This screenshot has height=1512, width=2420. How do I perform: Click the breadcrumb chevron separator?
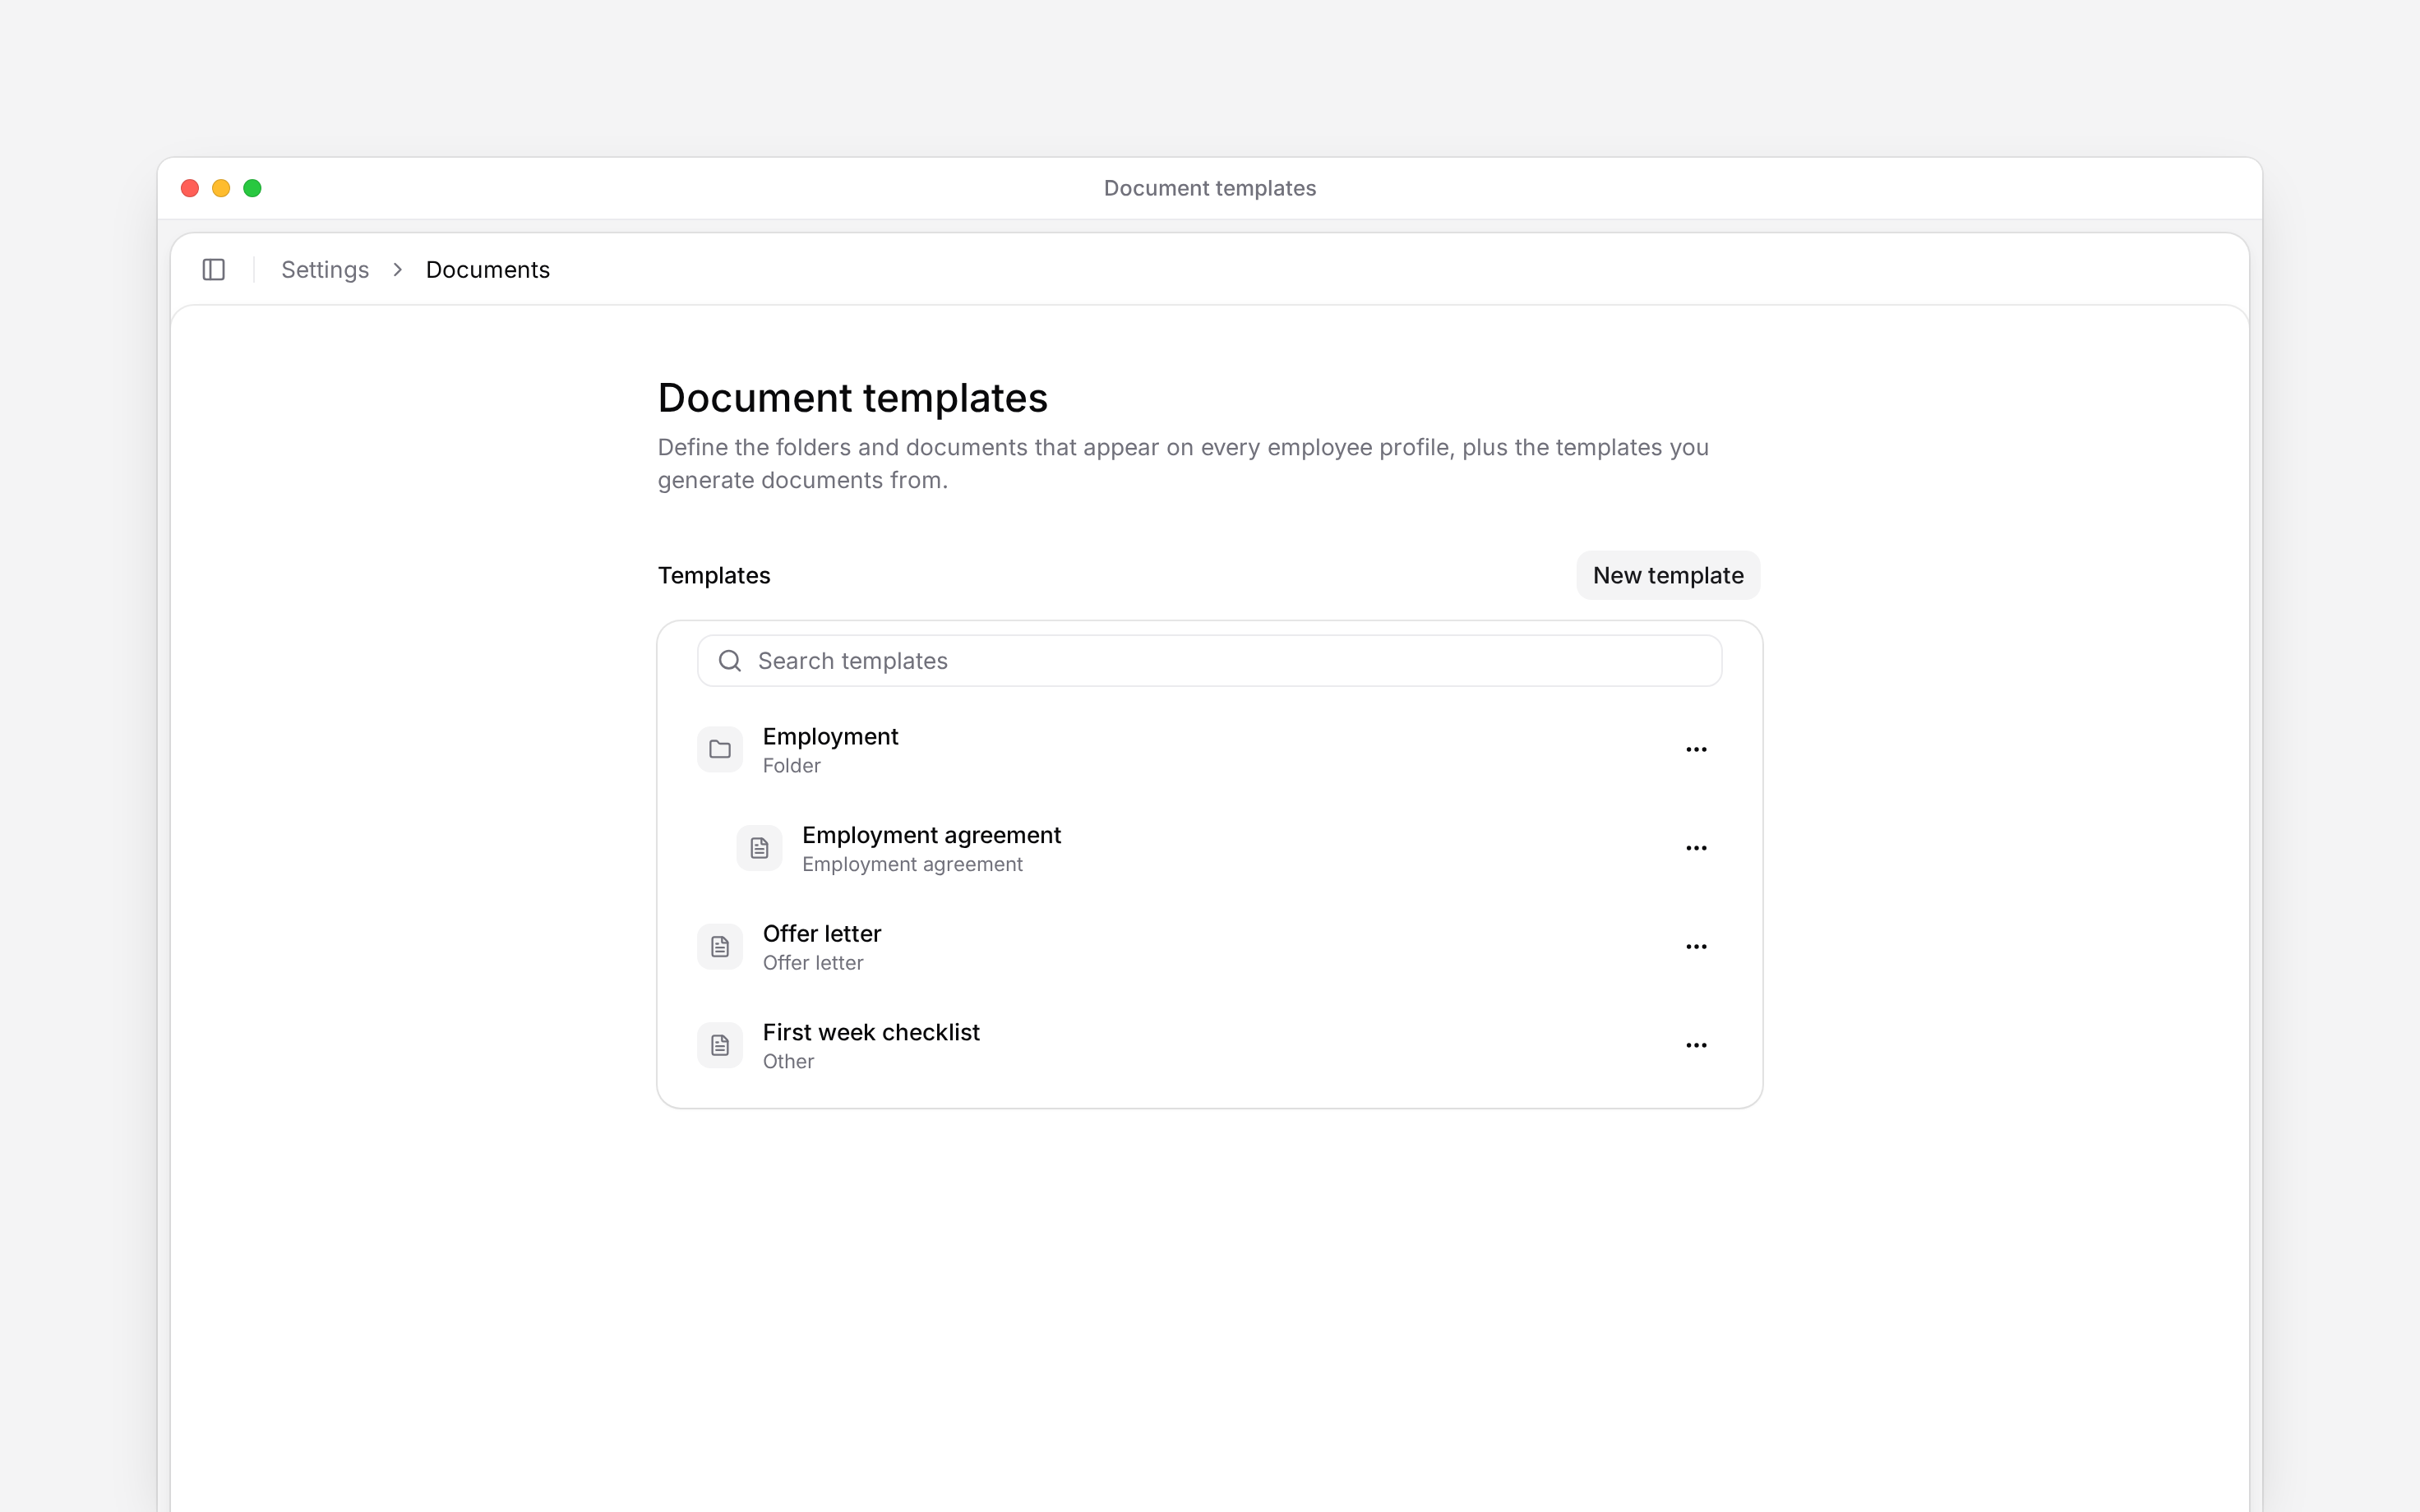(398, 269)
